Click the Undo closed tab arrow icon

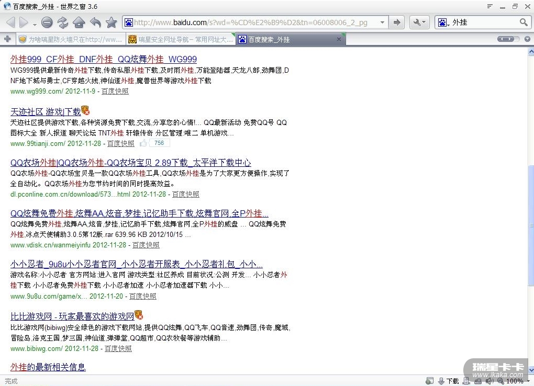tap(95, 22)
